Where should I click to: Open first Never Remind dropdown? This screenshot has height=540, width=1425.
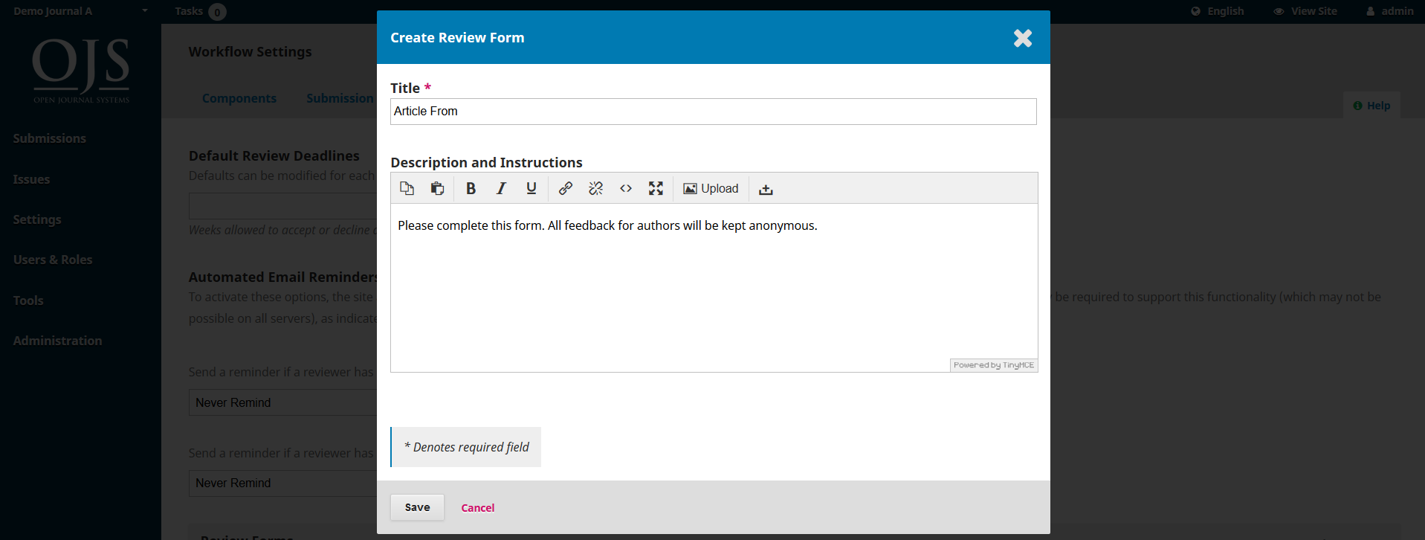(282, 402)
